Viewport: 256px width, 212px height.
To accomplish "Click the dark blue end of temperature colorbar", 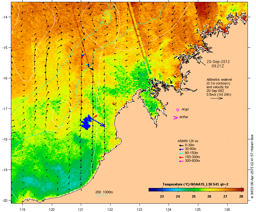I will [152, 190].
